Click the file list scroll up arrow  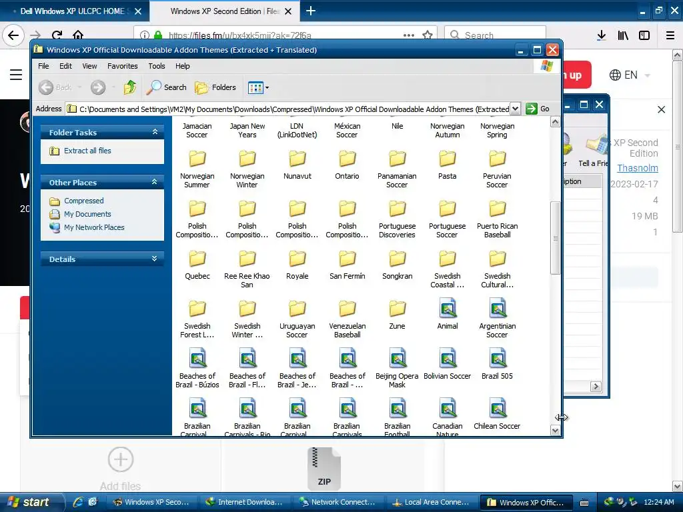(555, 122)
